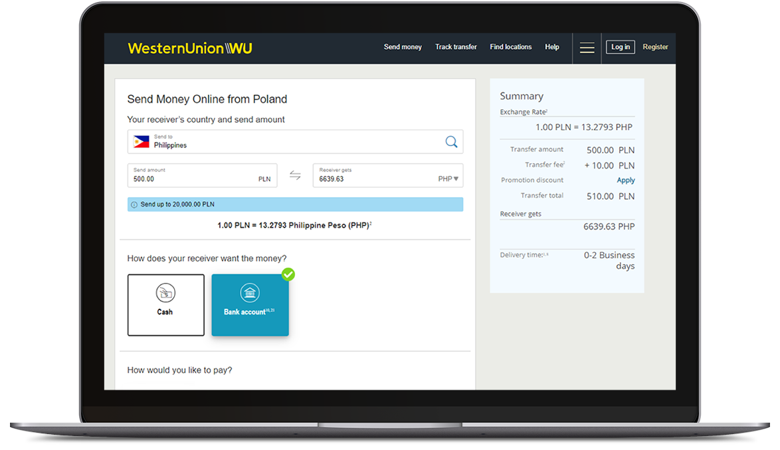Select the Bank account receive option
The width and height of the screenshot is (780, 450).
(x=250, y=305)
